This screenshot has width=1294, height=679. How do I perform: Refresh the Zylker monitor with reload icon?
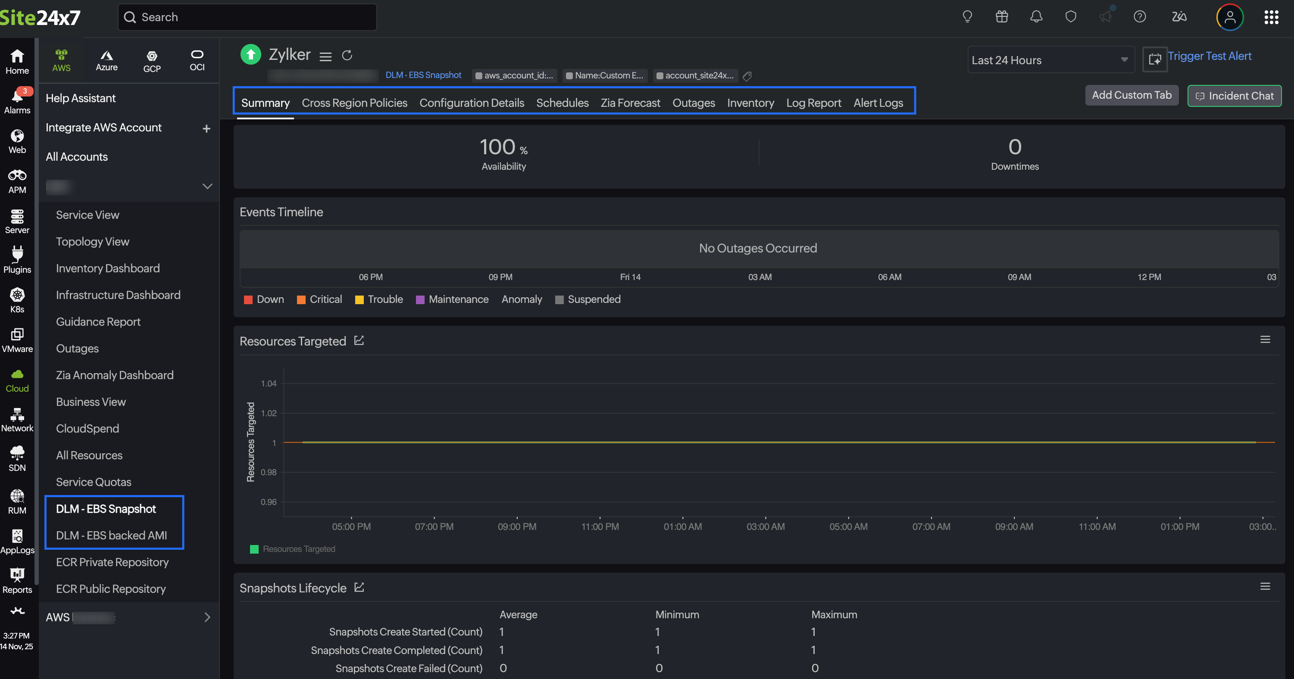[347, 55]
